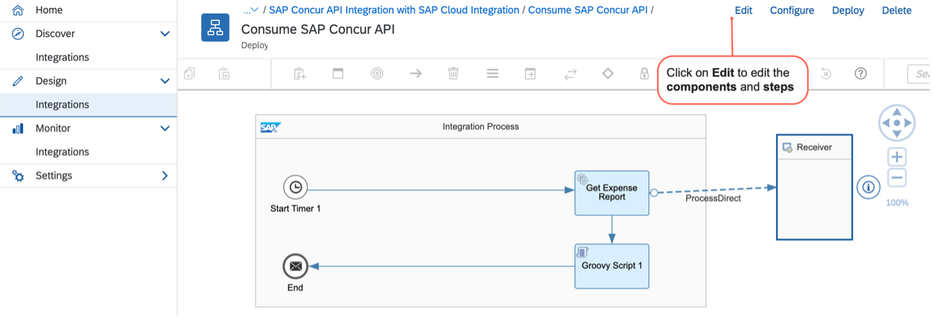Click the toolbar search input field
Image resolution: width=933 pixels, height=319 pixels.
pyautogui.click(x=920, y=74)
